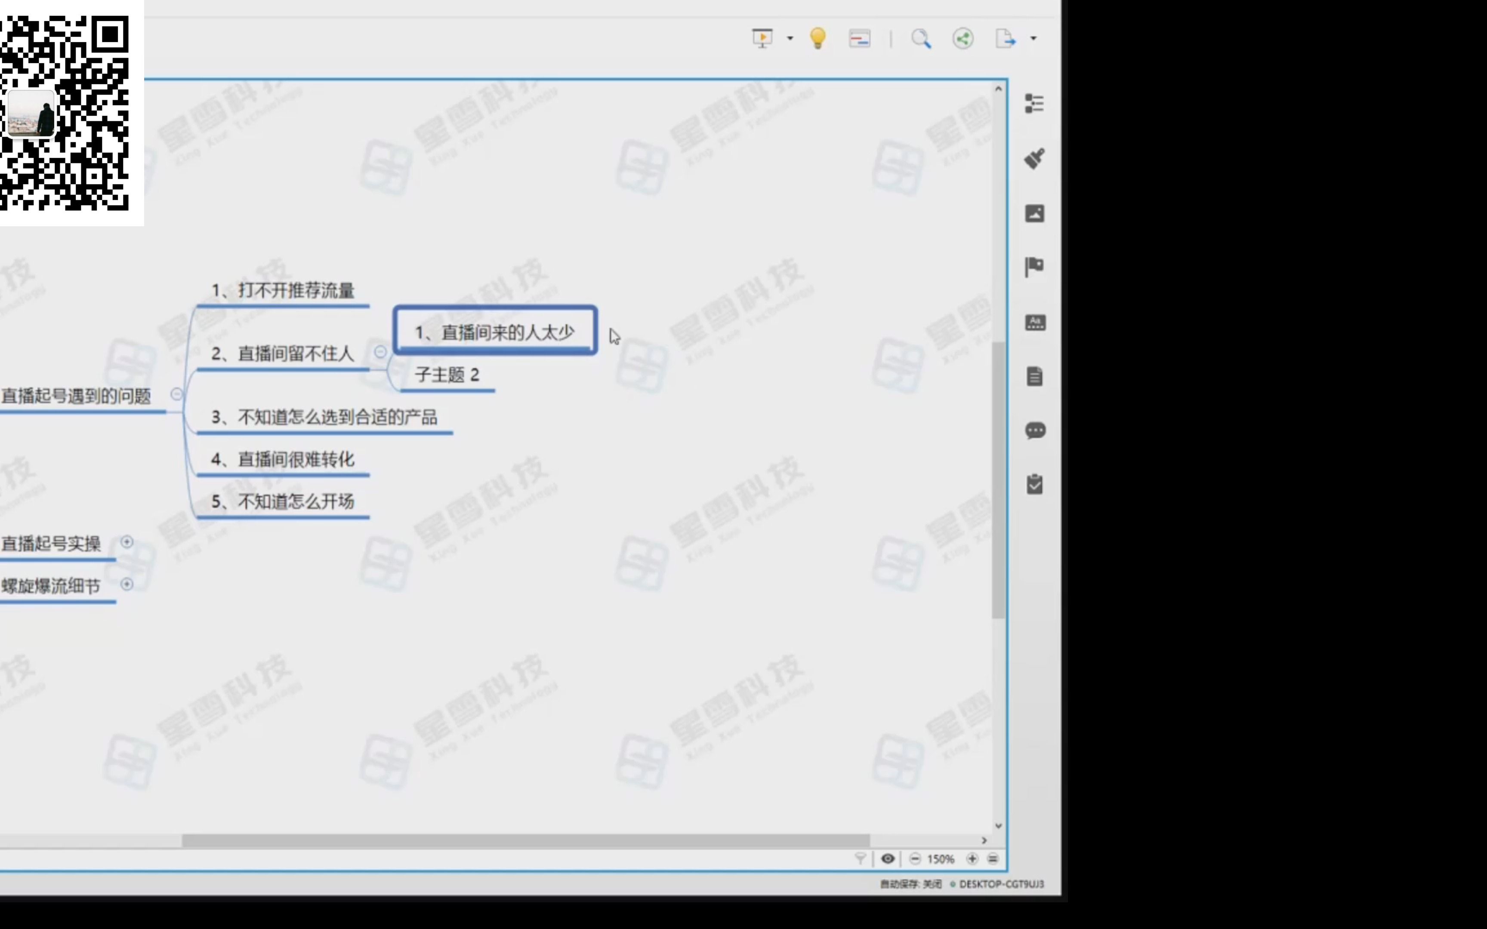Expand the 螺旋爆流细节 branch

tap(126, 584)
